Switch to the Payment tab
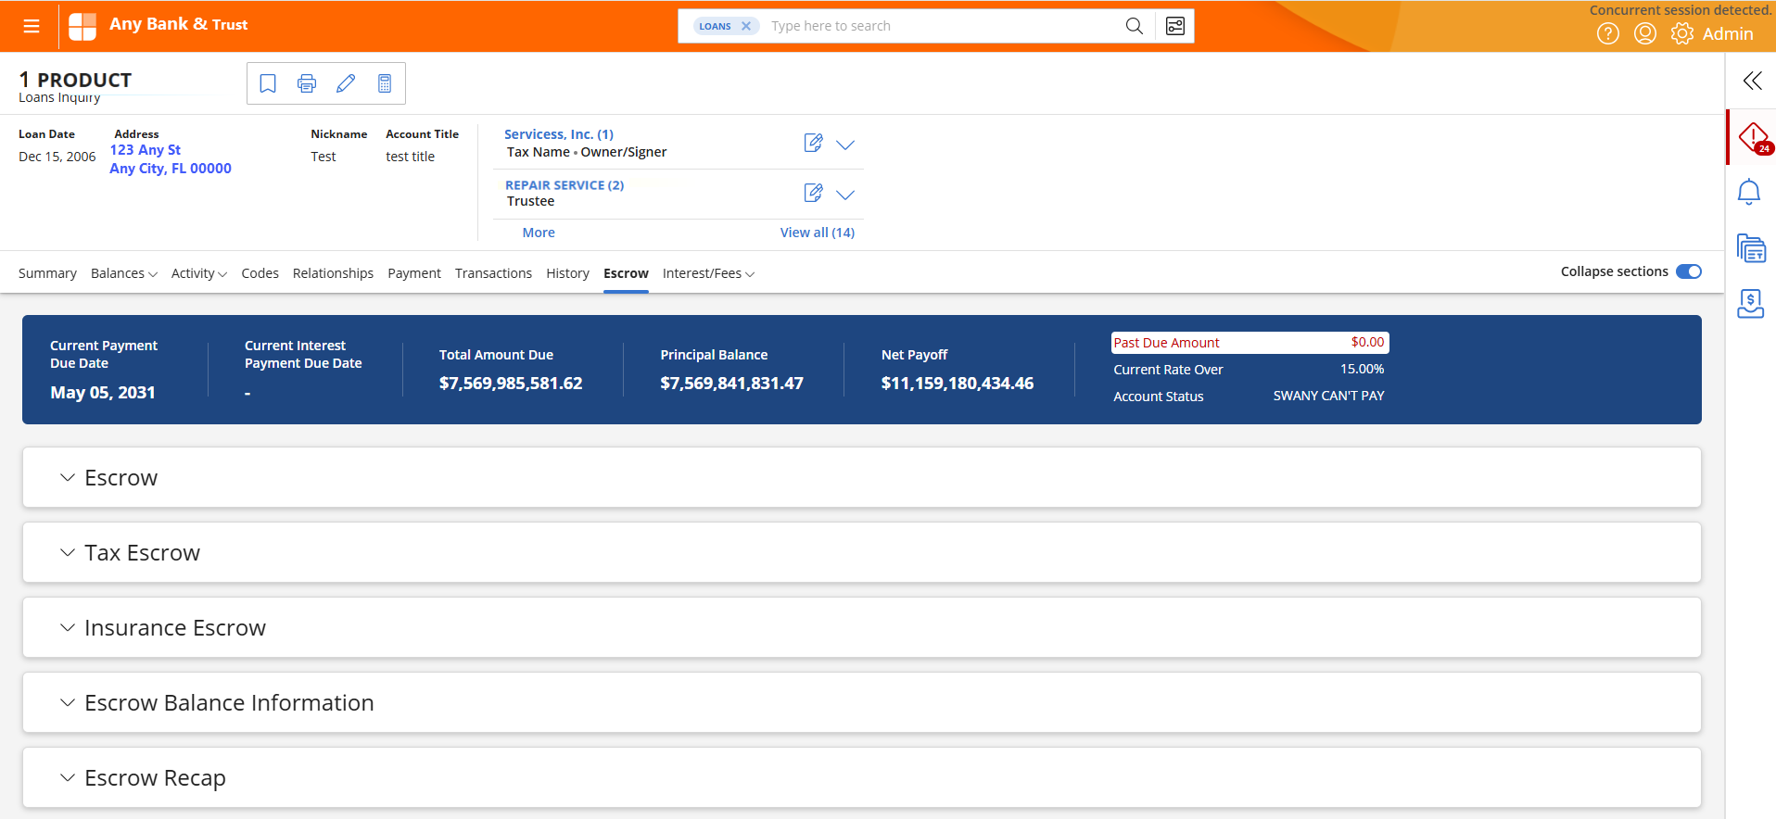 point(414,273)
